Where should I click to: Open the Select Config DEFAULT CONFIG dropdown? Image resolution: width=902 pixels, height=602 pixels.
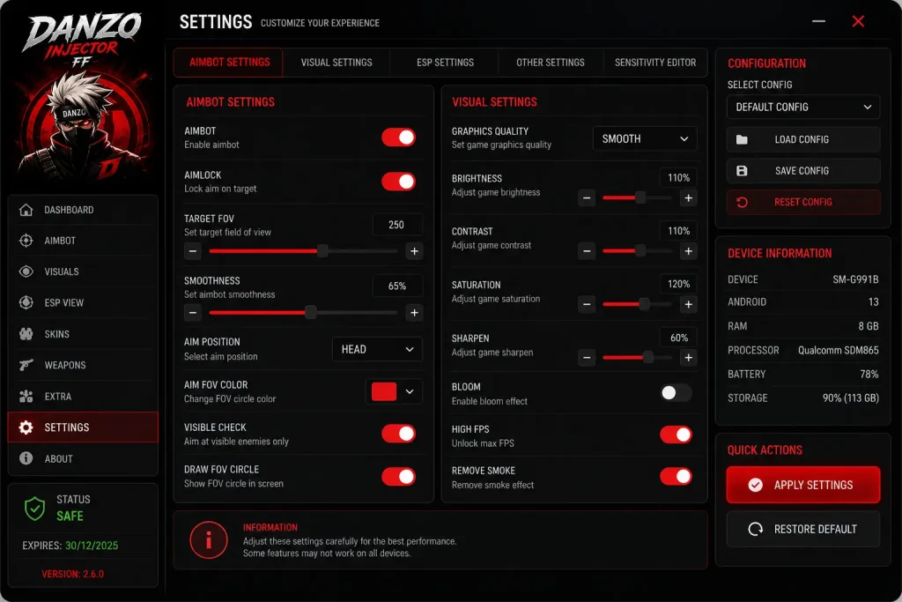coord(803,107)
